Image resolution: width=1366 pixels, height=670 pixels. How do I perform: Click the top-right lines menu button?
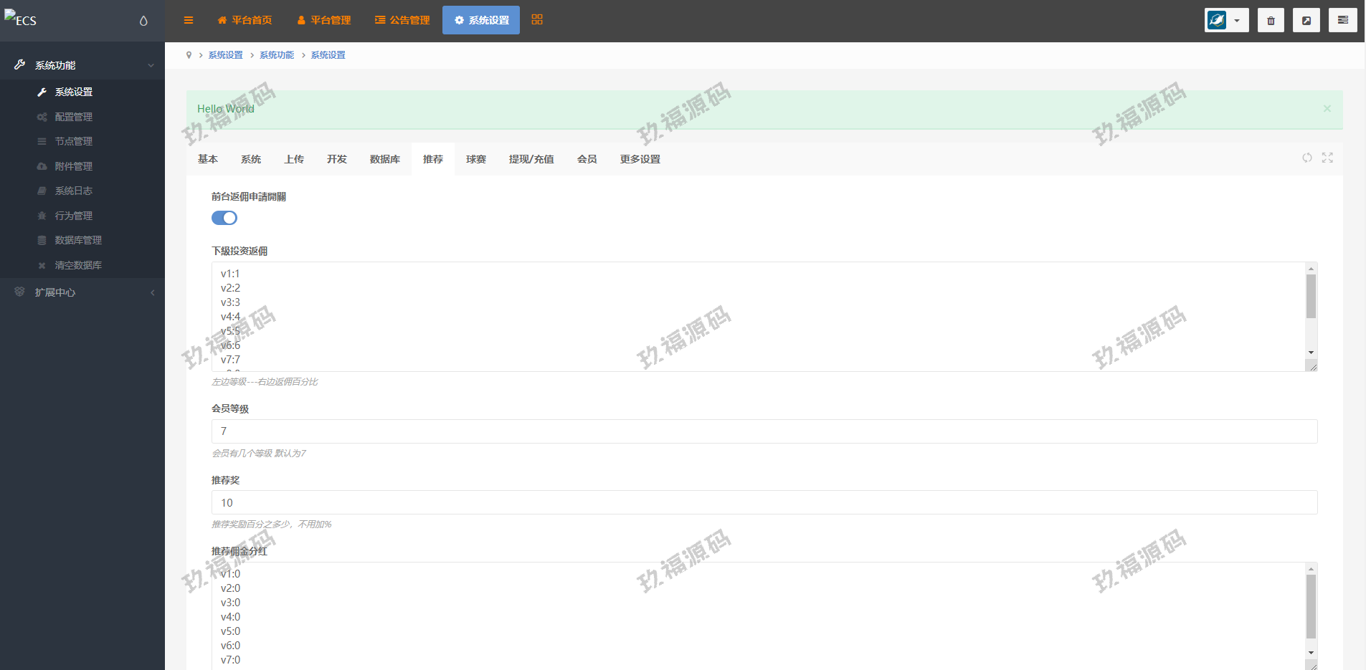1343,20
